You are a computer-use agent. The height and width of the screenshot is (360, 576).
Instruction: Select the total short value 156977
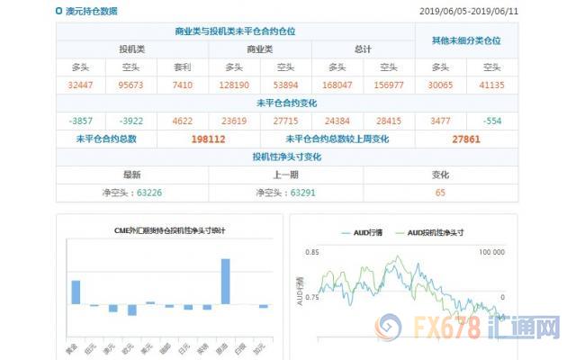pos(389,85)
